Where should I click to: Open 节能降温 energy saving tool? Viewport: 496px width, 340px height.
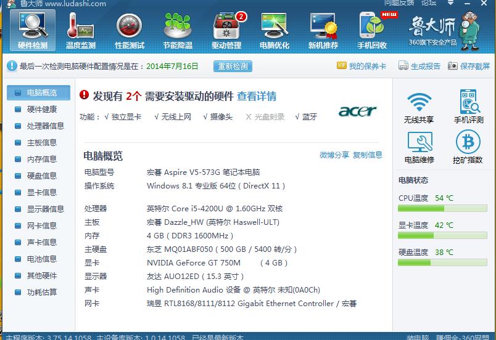coord(178,30)
